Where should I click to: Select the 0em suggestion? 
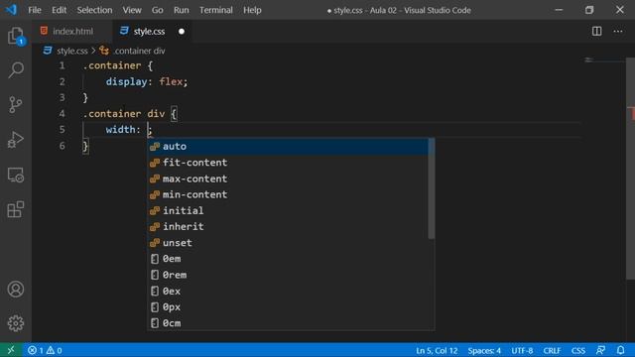[288, 259]
